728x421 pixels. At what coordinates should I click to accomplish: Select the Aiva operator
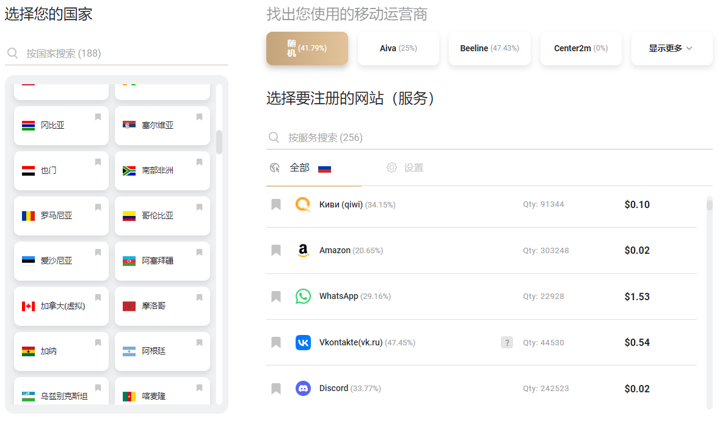(398, 48)
